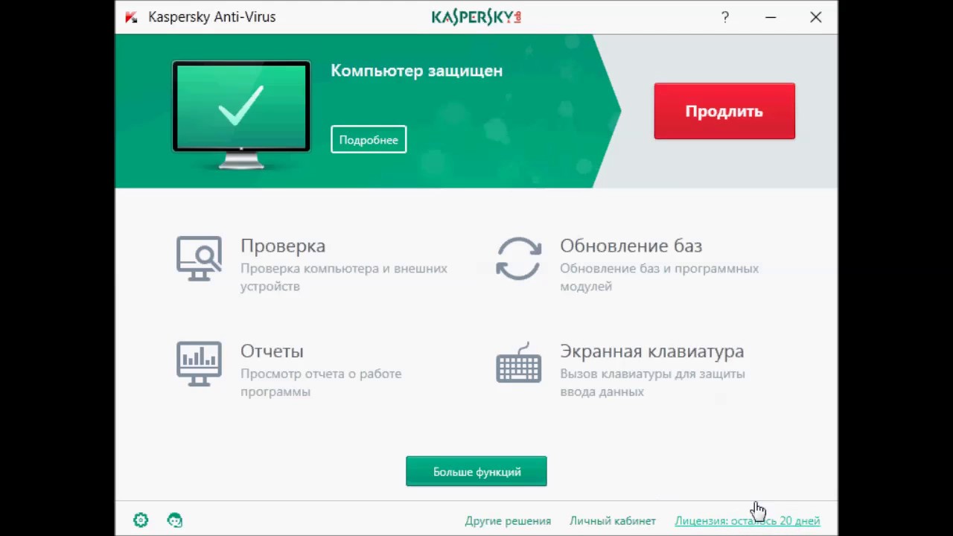Click description Обновление баз и программных модулей

click(660, 277)
